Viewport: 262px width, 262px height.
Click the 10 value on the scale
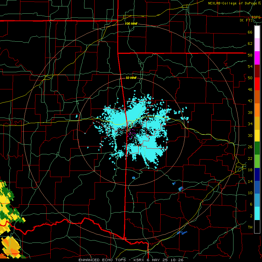[250, 193]
